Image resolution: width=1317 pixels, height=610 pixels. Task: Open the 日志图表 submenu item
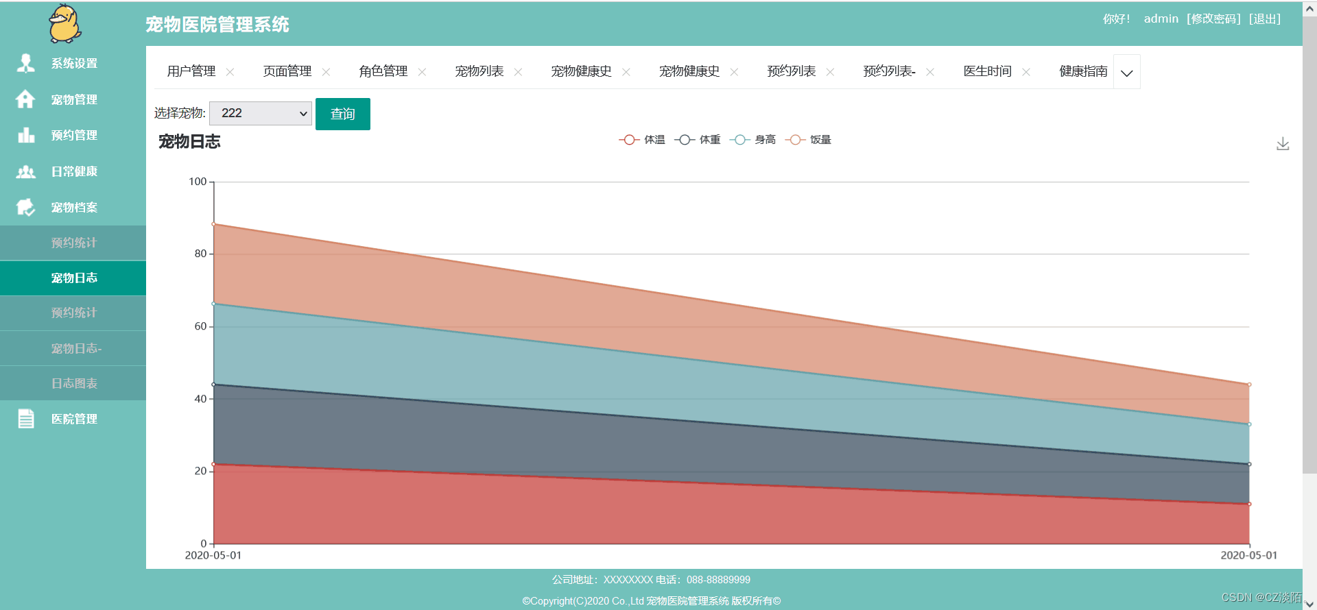tap(73, 383)
